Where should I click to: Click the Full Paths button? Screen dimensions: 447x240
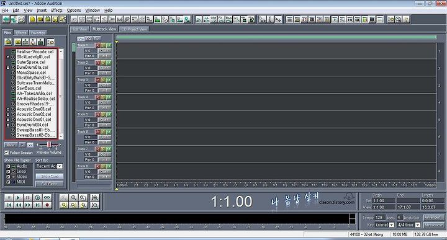[x=50, y=184]
